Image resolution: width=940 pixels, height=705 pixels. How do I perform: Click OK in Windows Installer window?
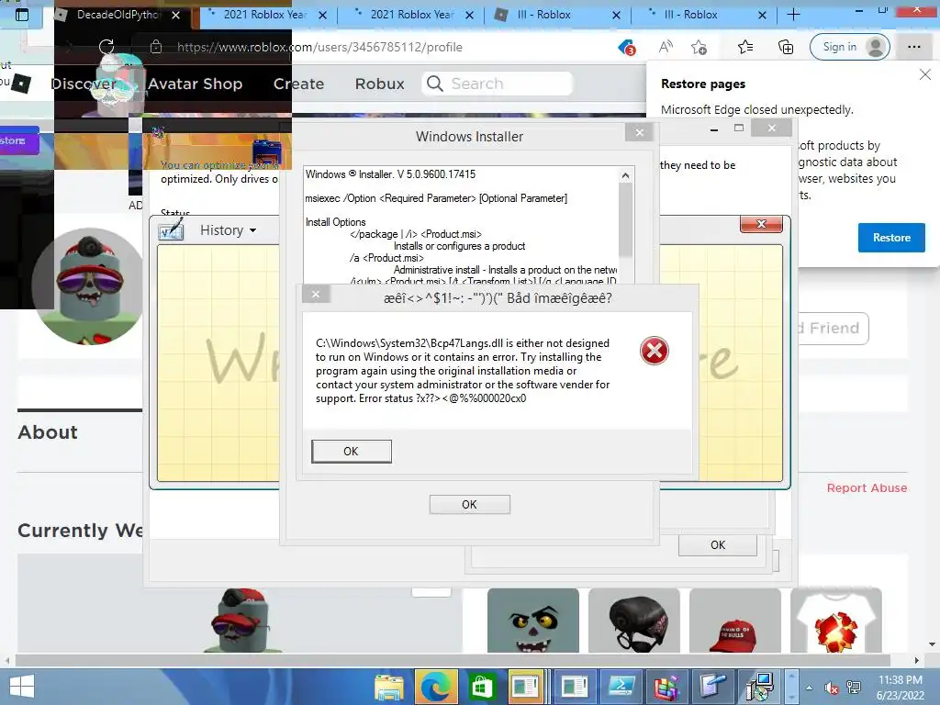(x=469, y=504)
